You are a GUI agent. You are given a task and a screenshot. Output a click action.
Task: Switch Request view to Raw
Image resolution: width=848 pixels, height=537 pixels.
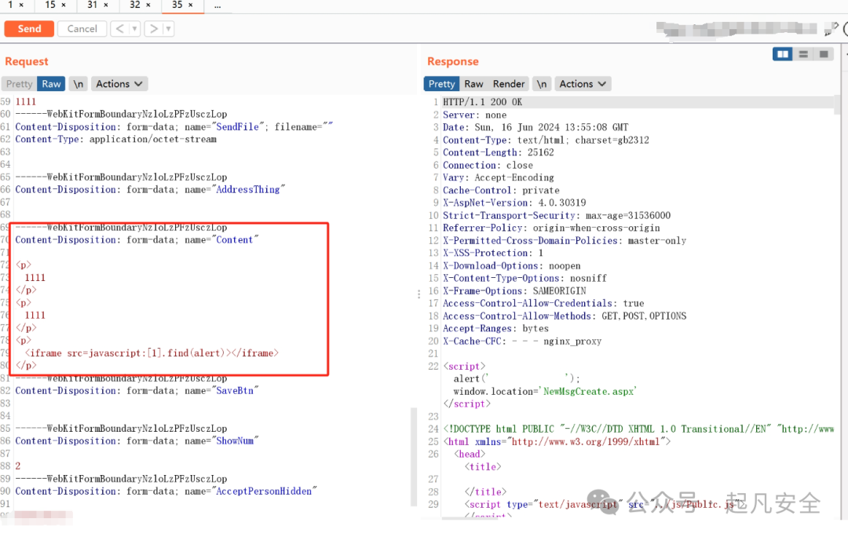(x=51, y=84)
